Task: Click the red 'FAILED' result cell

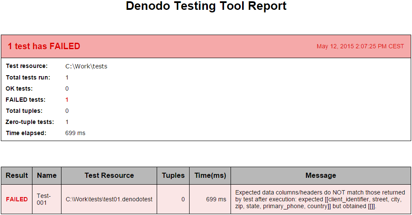Action: pyautogui.click(x=17, y=199)
